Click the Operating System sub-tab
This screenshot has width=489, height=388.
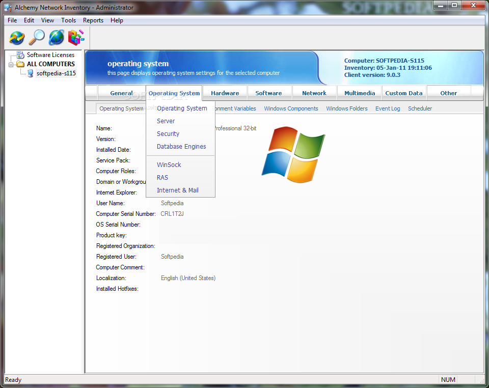121,108
